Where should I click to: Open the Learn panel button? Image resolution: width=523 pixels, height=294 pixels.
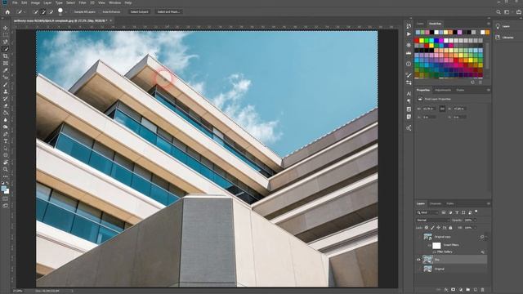(503, 26)
